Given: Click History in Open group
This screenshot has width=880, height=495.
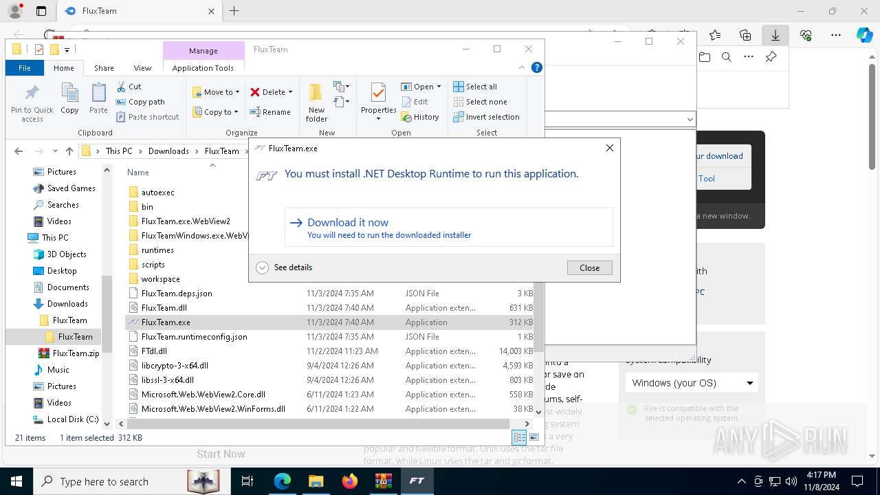Looking at the screenshot, I should click(x=420, y=117).
